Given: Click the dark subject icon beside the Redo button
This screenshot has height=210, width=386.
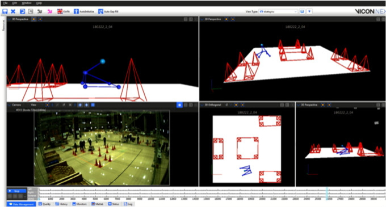Looking at the screenshot, I should click(40, 11).
